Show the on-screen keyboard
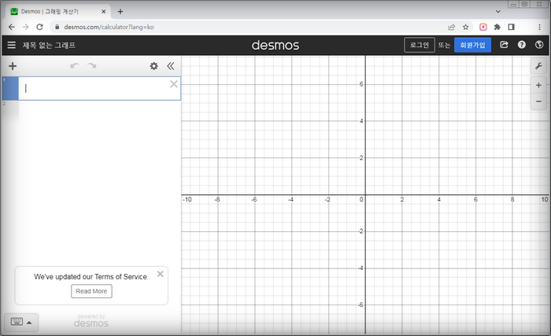551x336 pixels. 21,322
